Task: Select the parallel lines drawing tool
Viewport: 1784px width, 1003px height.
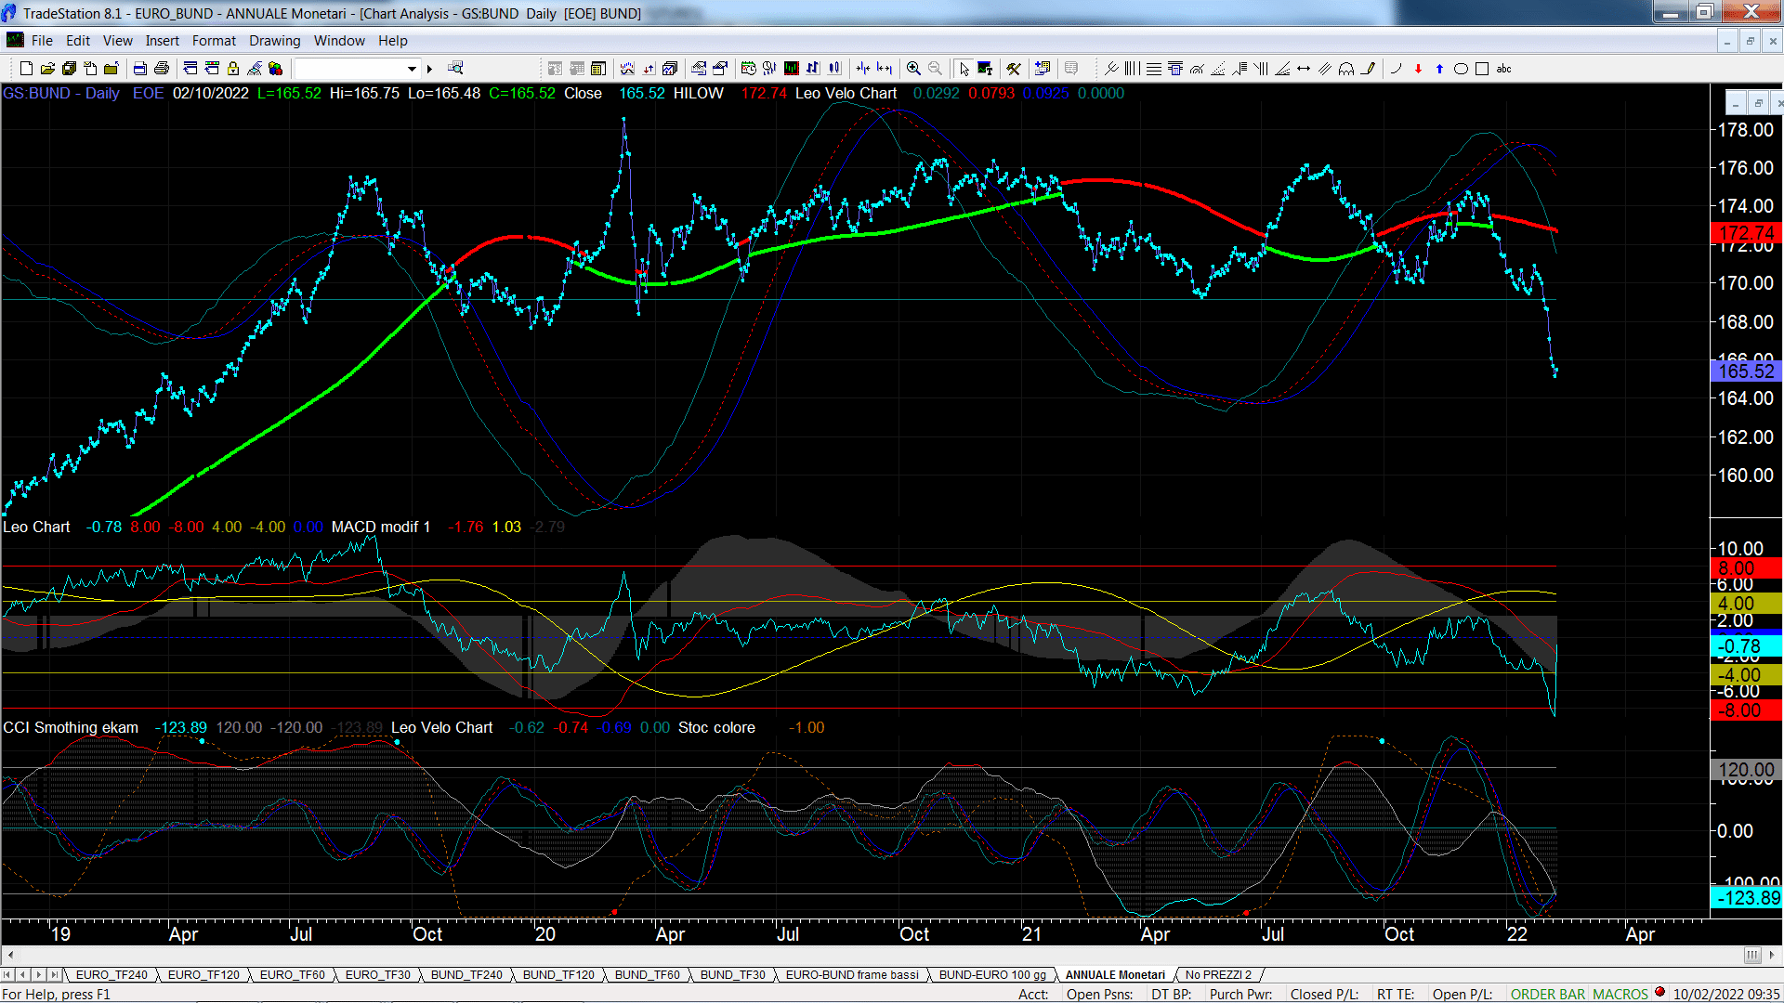Action: tap(1325, 69)
